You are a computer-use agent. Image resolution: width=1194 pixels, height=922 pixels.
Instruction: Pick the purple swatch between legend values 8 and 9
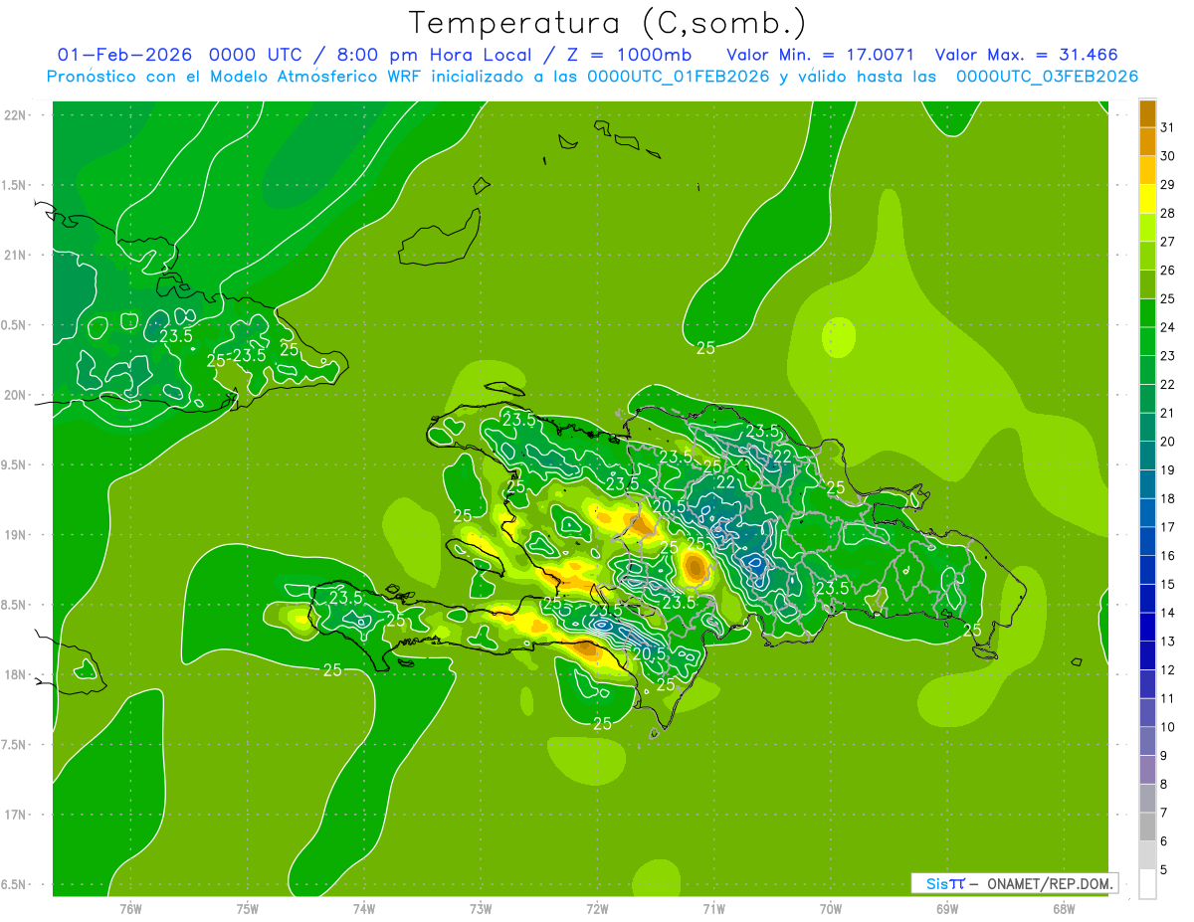coord(1147,770)
